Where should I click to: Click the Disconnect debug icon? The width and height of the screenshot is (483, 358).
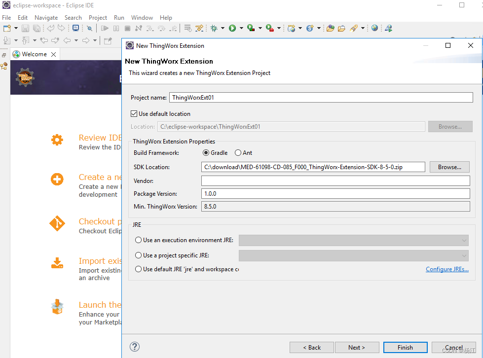[x=139, y=28]
